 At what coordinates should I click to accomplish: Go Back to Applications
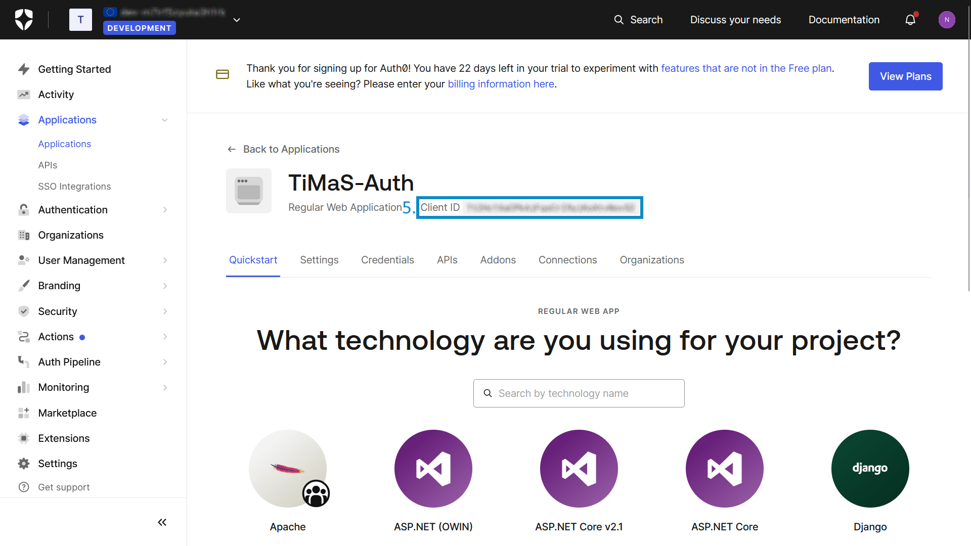pyautogui.click(x=283, y=149)
